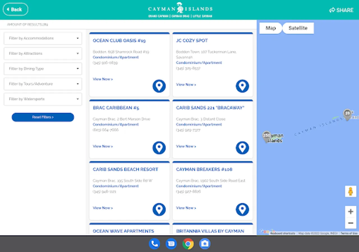
Task: Open the Filter by Dining Type dropdown
Action: click(x=43, y=69)
